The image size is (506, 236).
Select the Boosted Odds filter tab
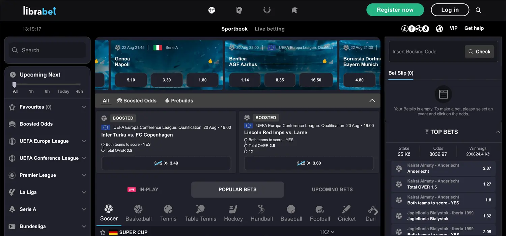[x=137, y=101]
